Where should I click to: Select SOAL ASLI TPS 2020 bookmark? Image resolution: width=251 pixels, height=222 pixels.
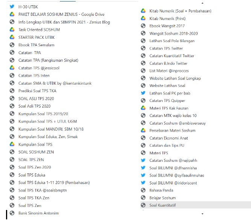(36, 99)
